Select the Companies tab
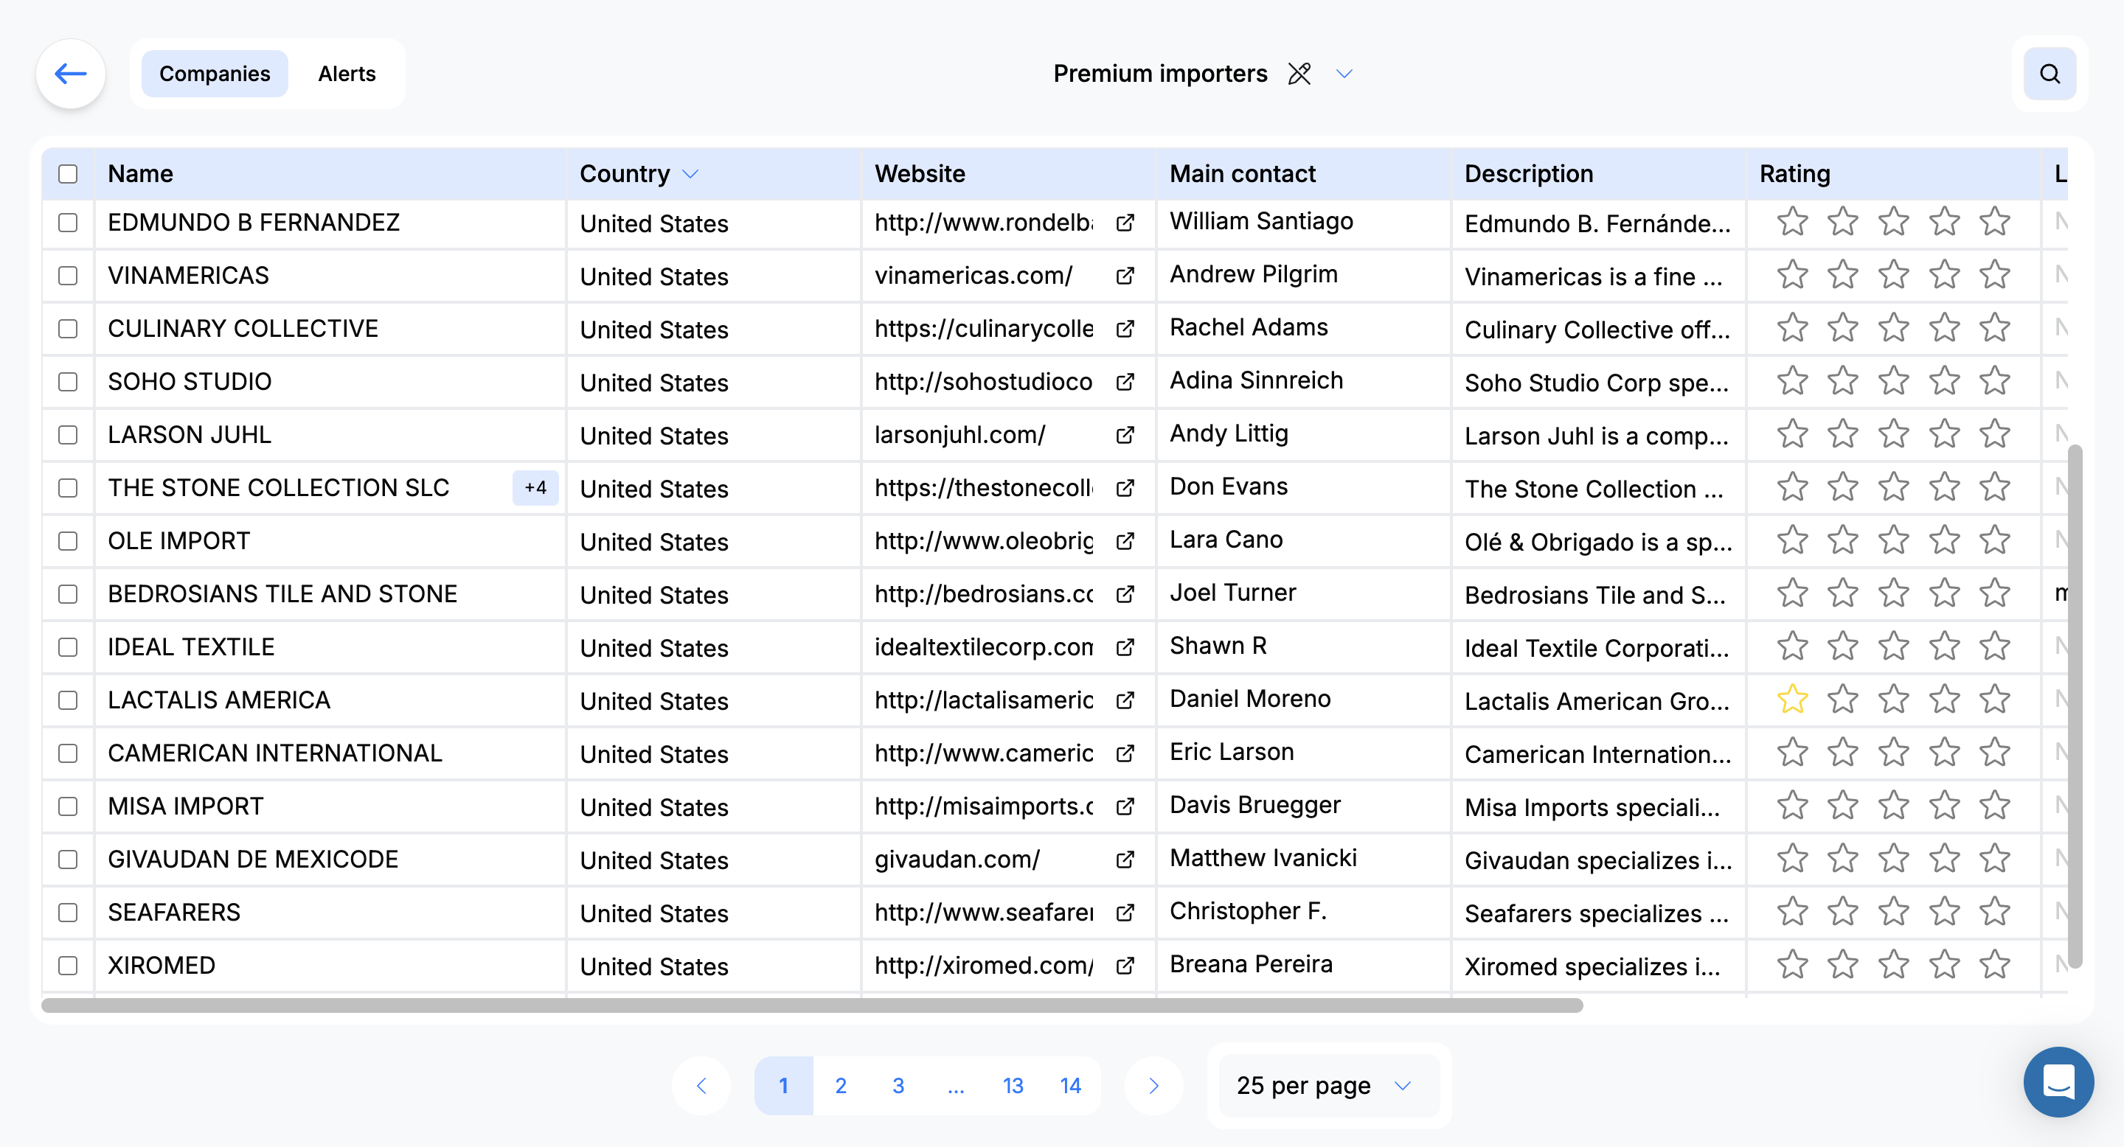Image resolution: width=2124 pixels, height=1147 pixels. (215, 73)
